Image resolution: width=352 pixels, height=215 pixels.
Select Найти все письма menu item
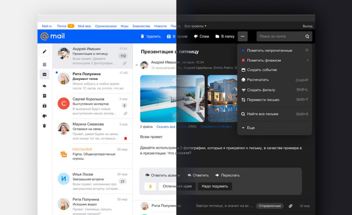pyautogui.click(x=275, y=114)
